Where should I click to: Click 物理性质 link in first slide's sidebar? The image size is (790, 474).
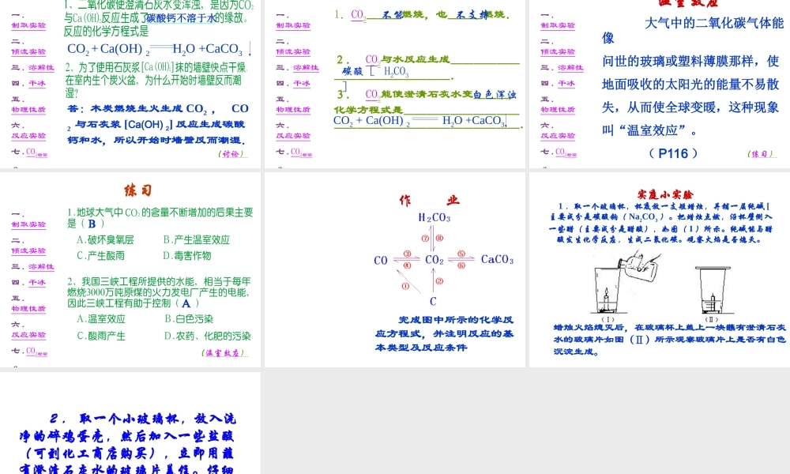coord(28,109)
